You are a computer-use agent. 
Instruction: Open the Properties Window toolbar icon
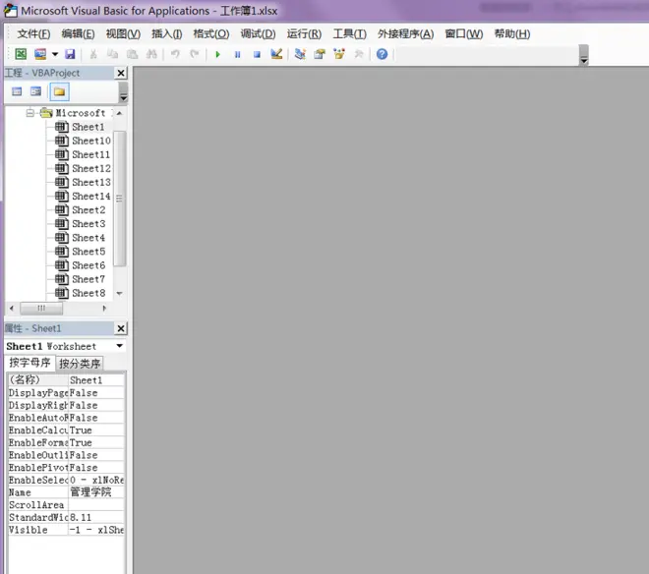tap(320, 54)
